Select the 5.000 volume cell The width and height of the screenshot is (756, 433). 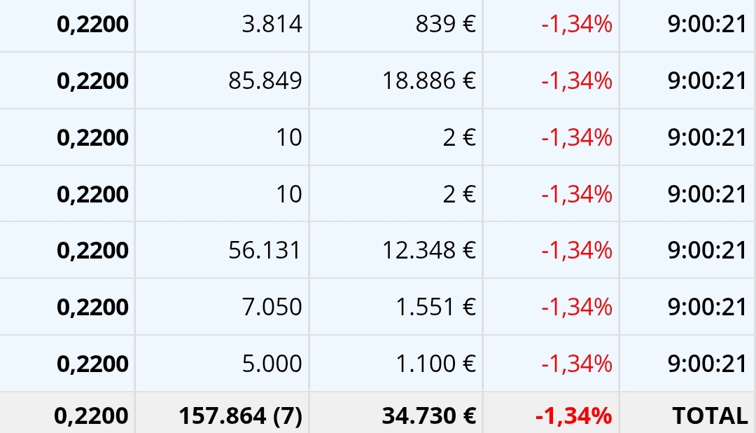pos(223,364)
